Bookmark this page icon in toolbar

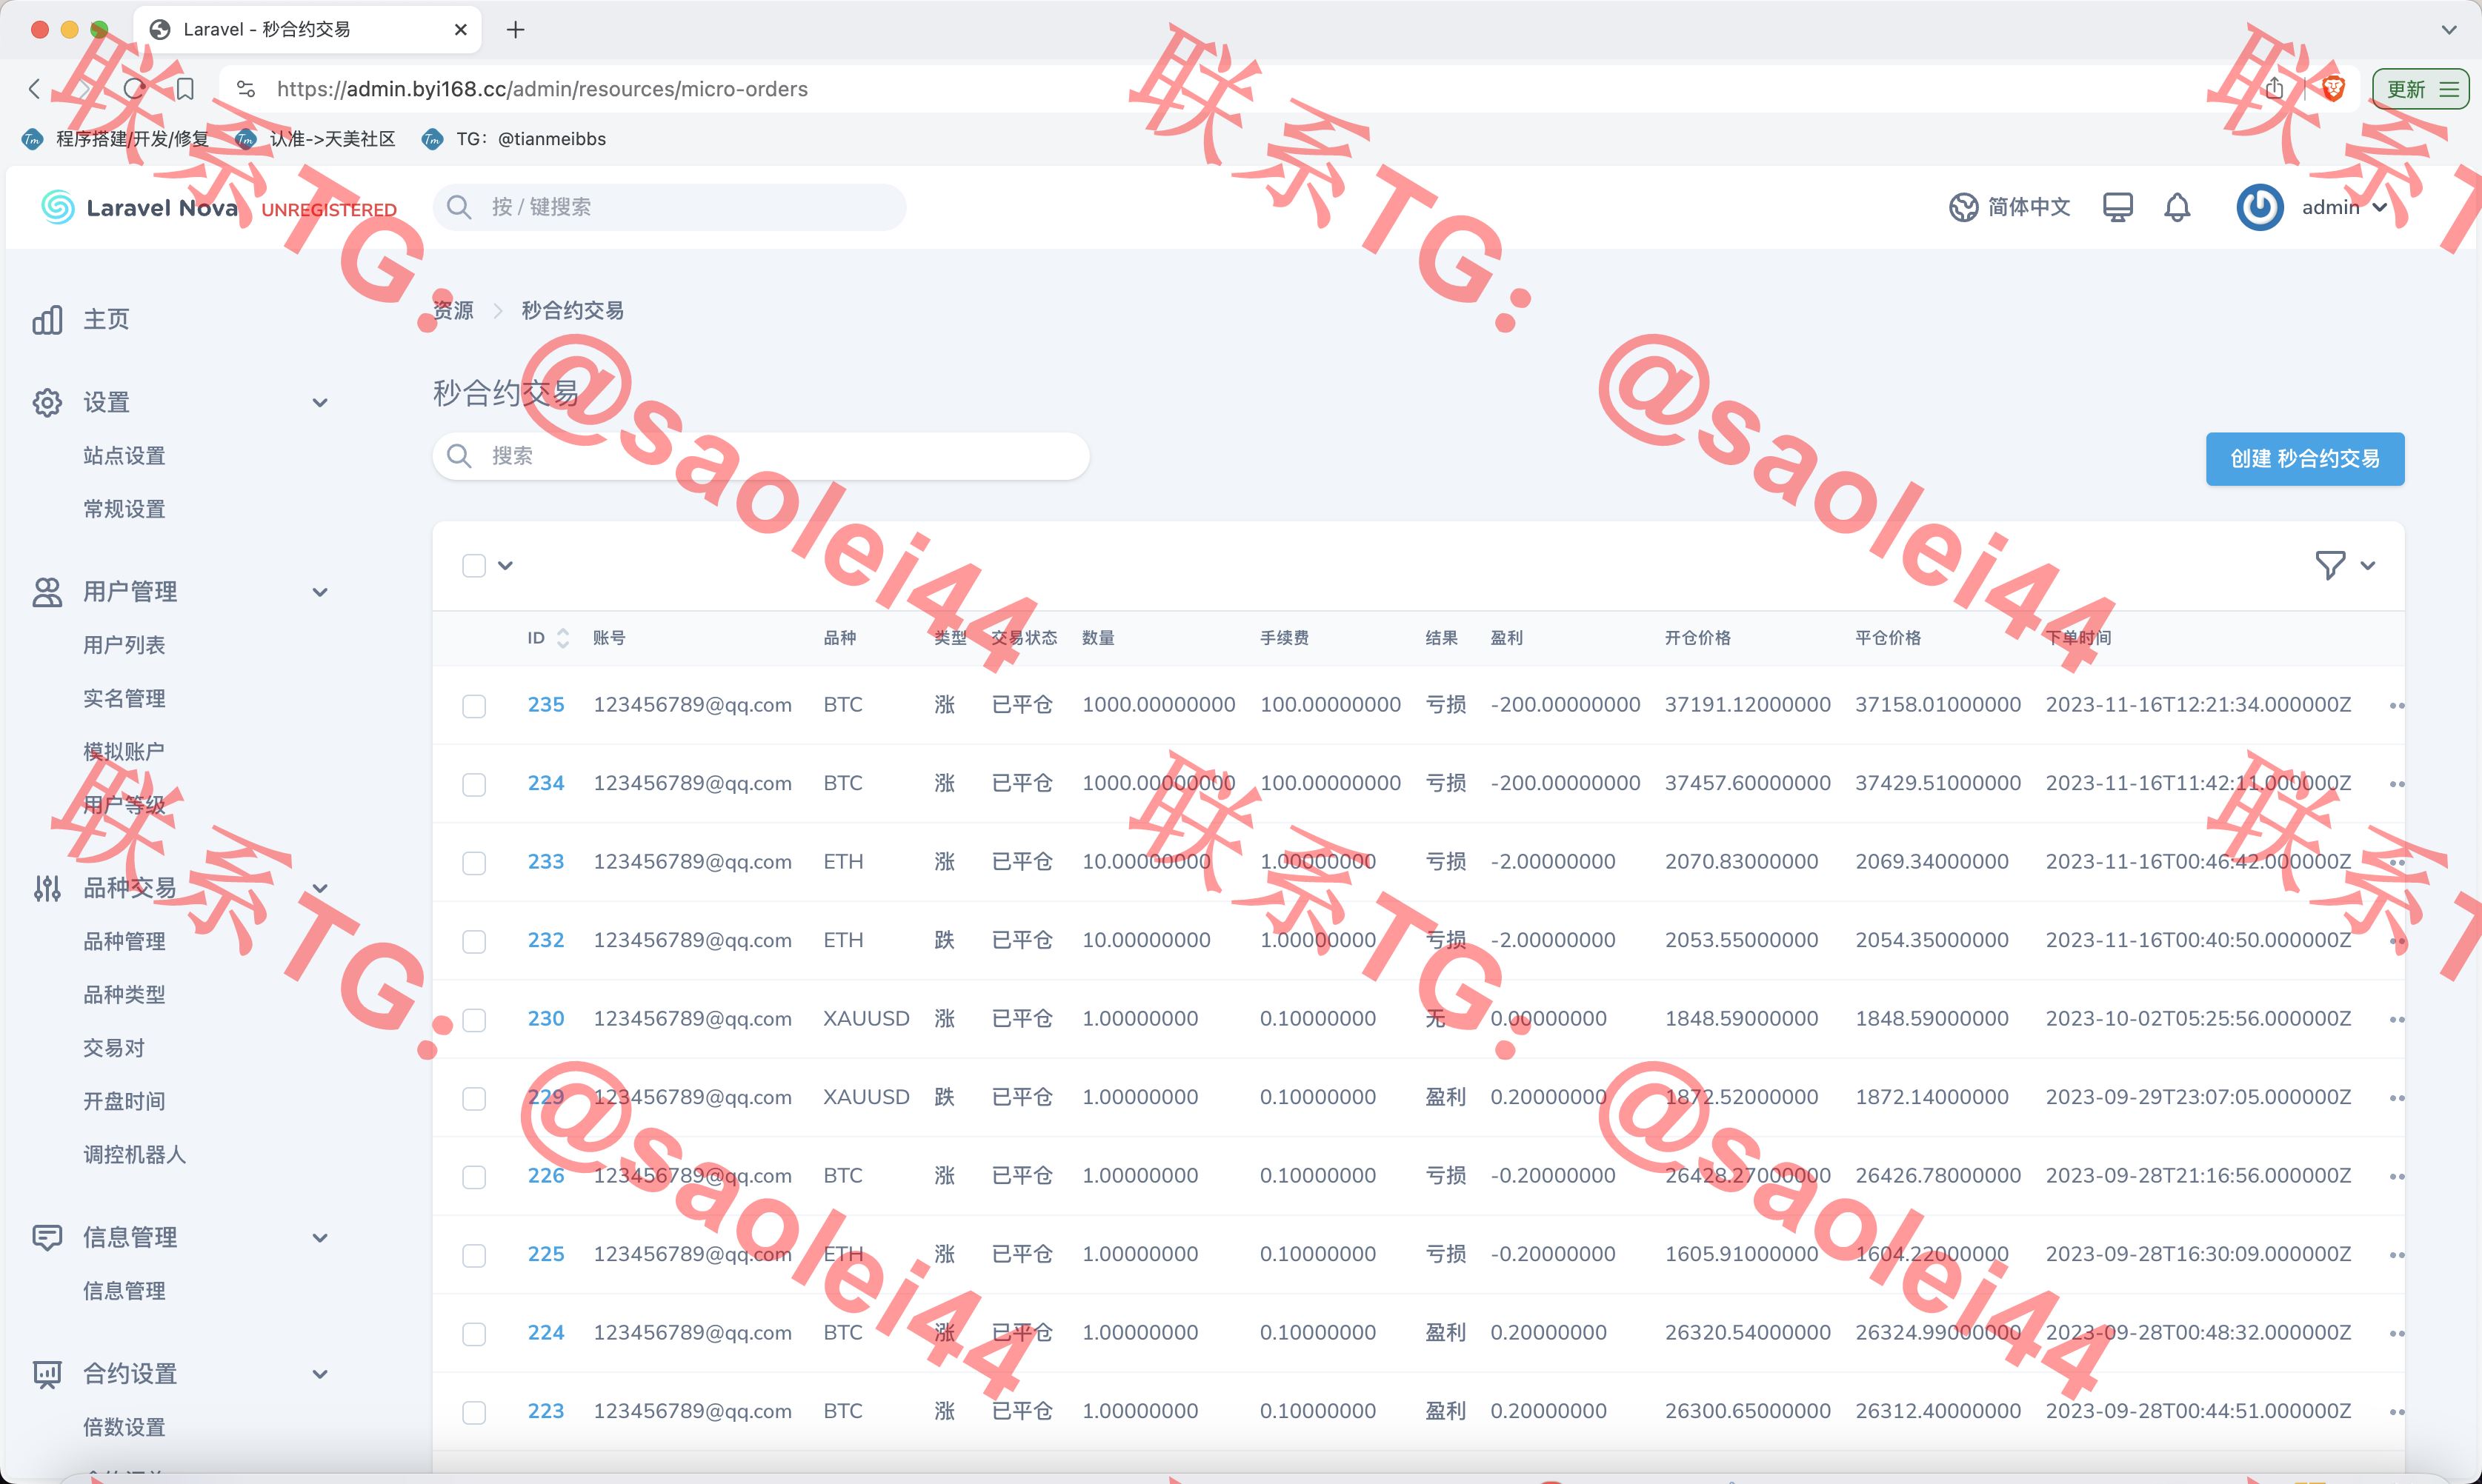(185, 89)
